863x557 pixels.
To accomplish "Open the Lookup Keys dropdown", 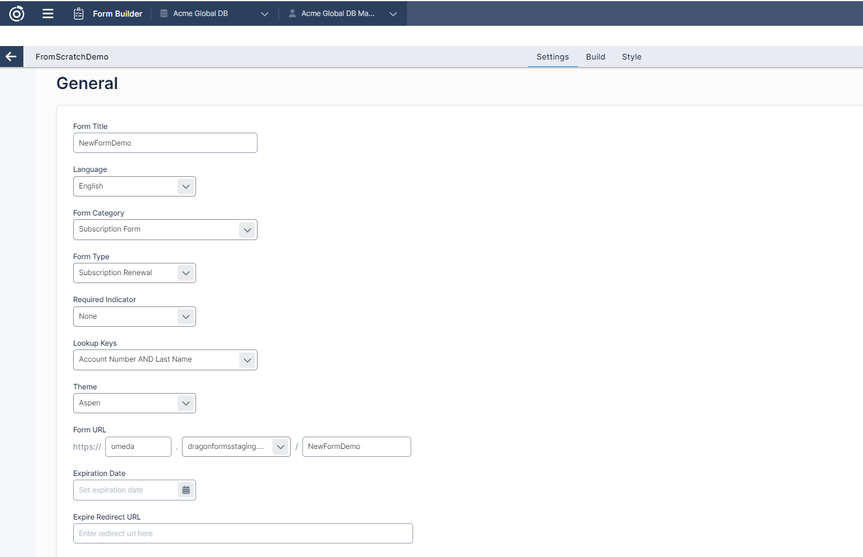I will click(x=247, y=360).
